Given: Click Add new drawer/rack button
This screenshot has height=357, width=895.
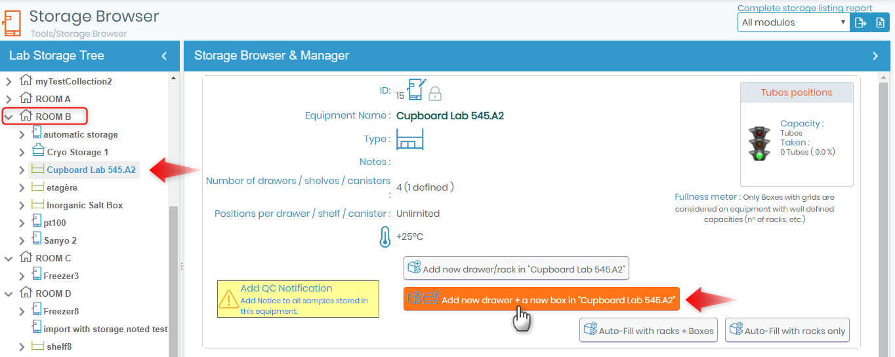Looking at the screenshot, I should click(516, 269).
